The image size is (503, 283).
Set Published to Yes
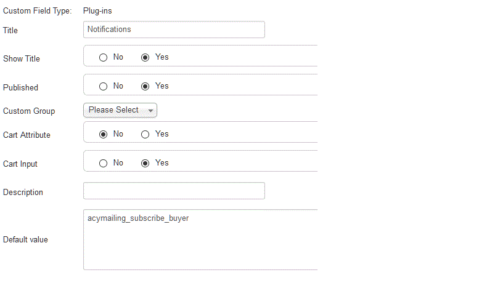tap(145, 86)
